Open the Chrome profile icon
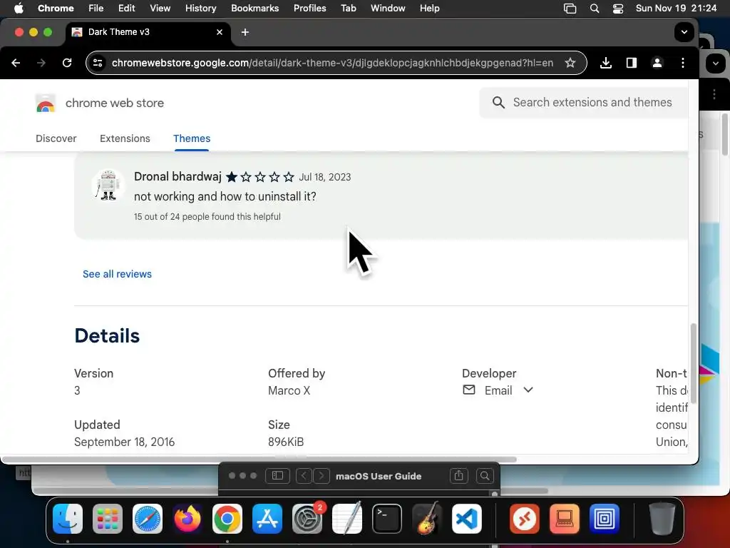Image resolution: width=730 pixels, height=548 pixels. pos(657,63)
